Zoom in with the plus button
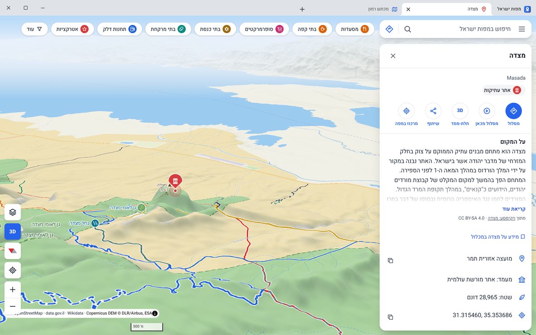The width and height of the screenshot is (536, 335). tap(13, 289)
